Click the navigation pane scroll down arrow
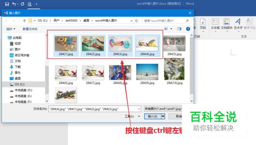Image resolution: width=256 pixels, height=145 pixels. (47, 101)
